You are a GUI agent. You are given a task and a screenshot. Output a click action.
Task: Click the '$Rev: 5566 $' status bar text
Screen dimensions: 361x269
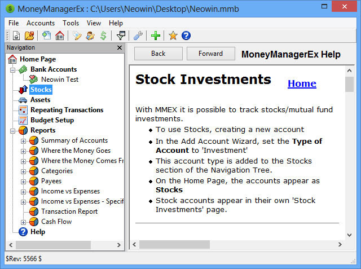24,259
